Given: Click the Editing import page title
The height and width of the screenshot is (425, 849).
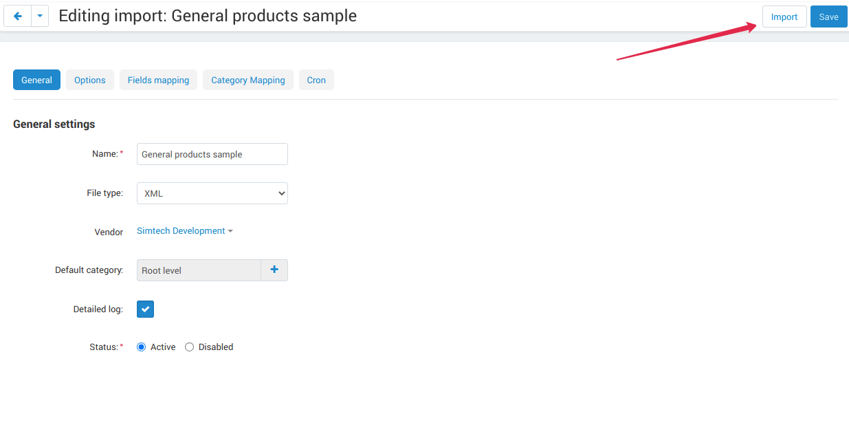Looking at the screenshot, I should click(x=208, y=16).
